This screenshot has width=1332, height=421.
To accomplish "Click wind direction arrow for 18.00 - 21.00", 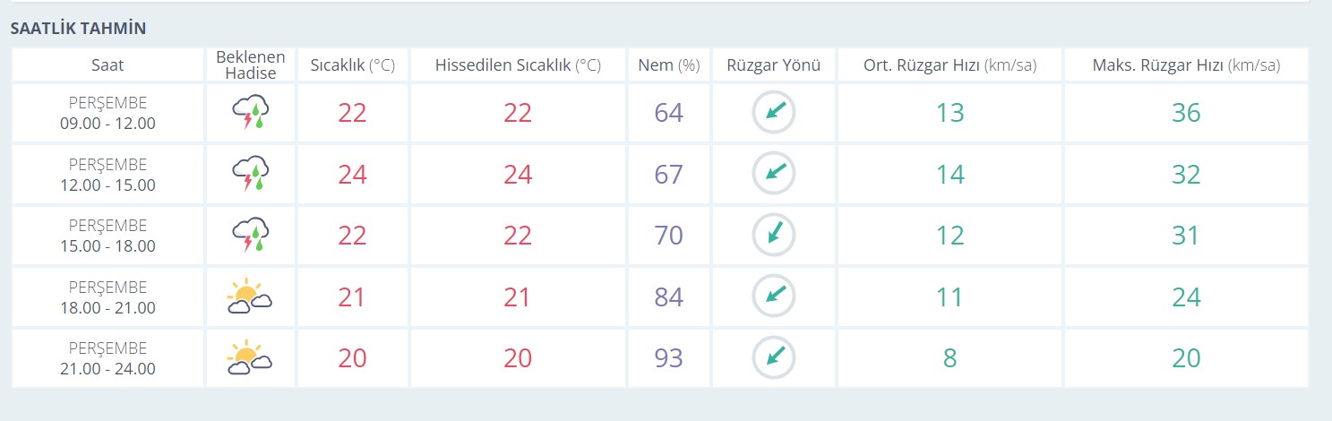I will [774, 296].
